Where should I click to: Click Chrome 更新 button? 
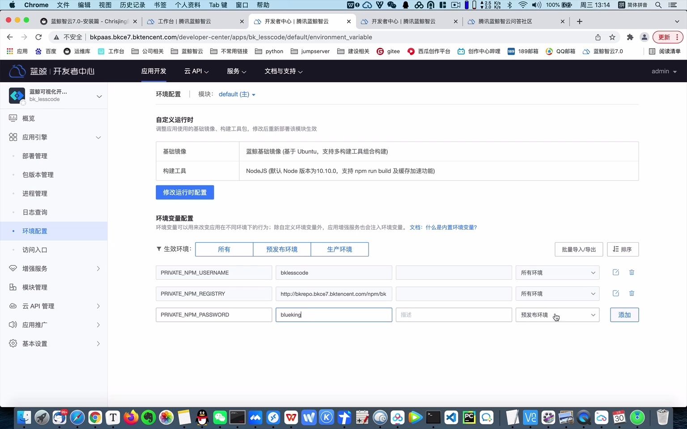point(667,37)
